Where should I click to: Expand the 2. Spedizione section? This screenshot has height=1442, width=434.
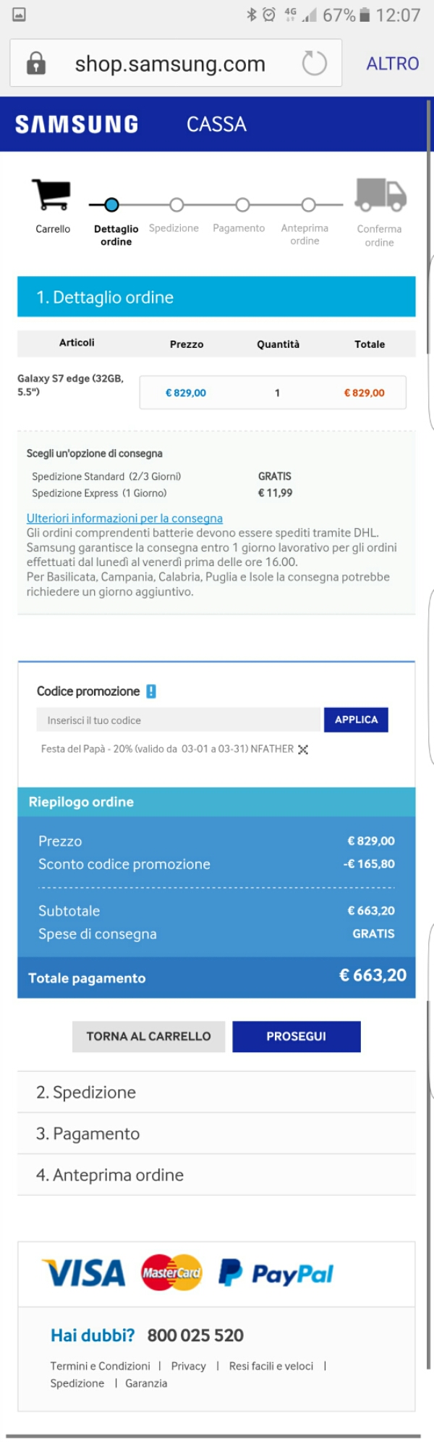pyautogui.click(x=216, y=1092)
